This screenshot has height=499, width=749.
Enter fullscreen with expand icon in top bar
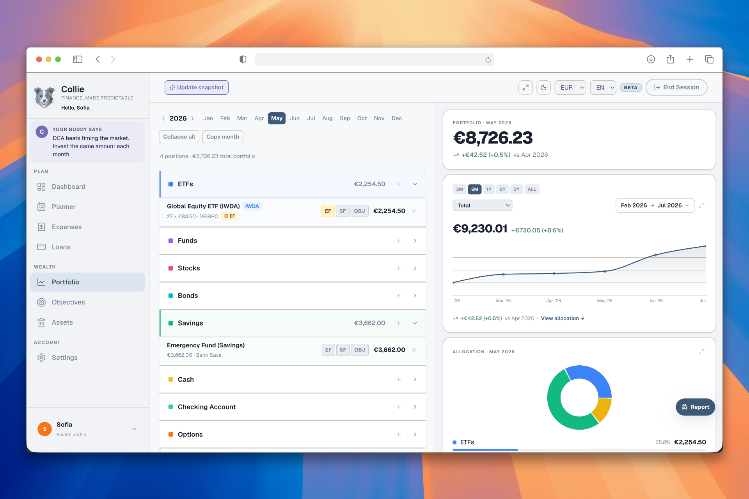pos(525,87)
